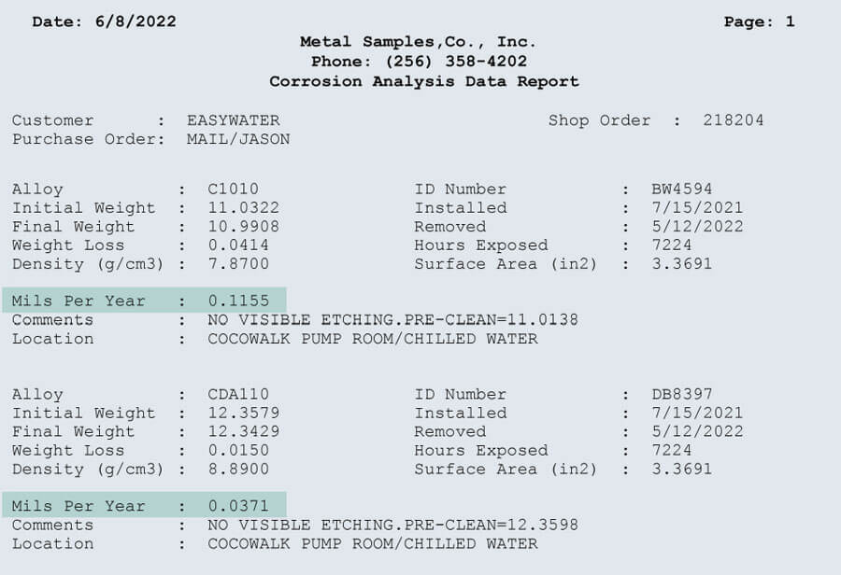Viewport: 841px width, 575px height.
Task: Click the CDA110 alloy value
Action: 238,395
